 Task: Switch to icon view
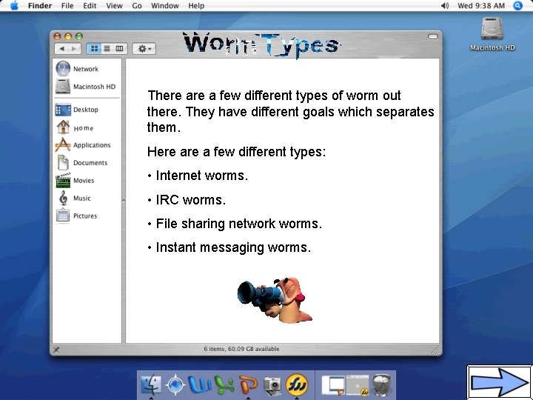[94, 49]
